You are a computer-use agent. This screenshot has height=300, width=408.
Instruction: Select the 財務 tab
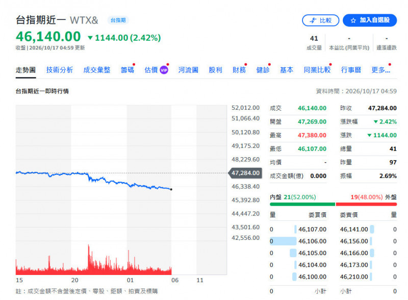(239, 70)
